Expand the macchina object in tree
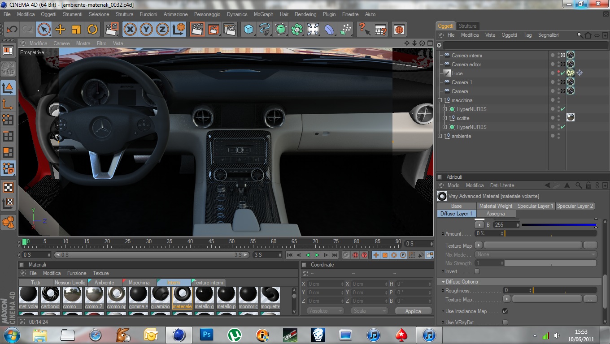Image resolution: width=610 pixels, height=344 pixels. 440,100
